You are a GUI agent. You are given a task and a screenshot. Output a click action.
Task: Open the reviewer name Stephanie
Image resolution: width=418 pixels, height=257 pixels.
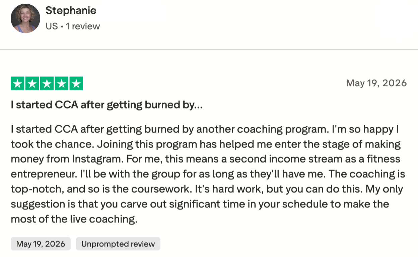pos(71,10)
